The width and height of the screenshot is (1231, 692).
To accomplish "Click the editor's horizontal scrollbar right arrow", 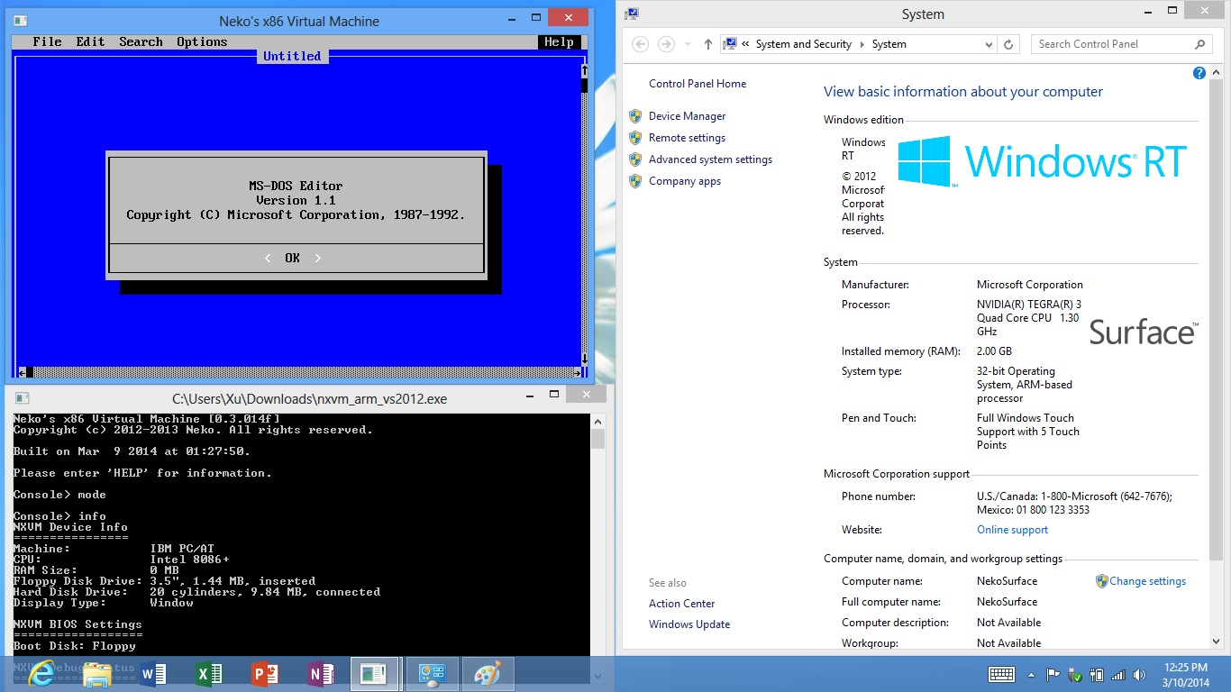I will (x=578, y=371).
